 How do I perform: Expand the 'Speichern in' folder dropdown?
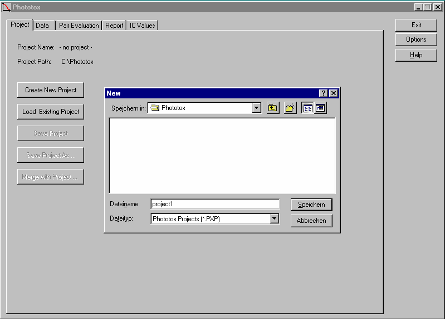256,108
